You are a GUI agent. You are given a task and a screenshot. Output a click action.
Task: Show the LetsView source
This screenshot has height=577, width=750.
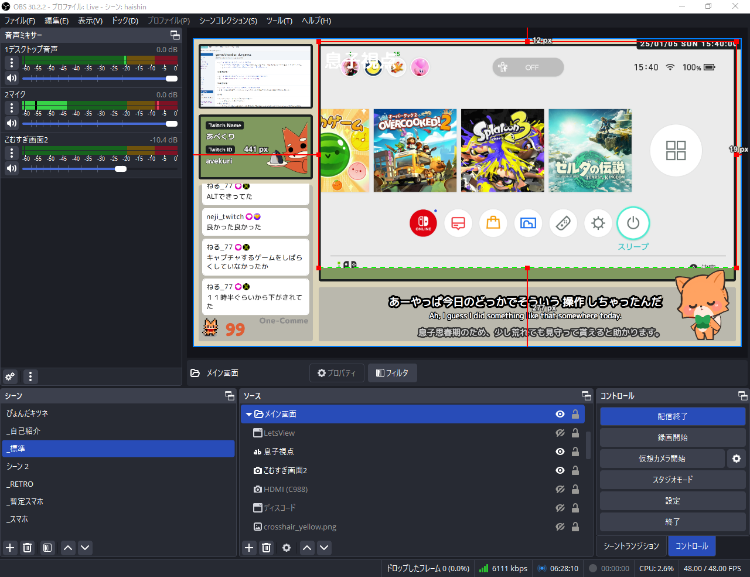click(x=560, y=433)
